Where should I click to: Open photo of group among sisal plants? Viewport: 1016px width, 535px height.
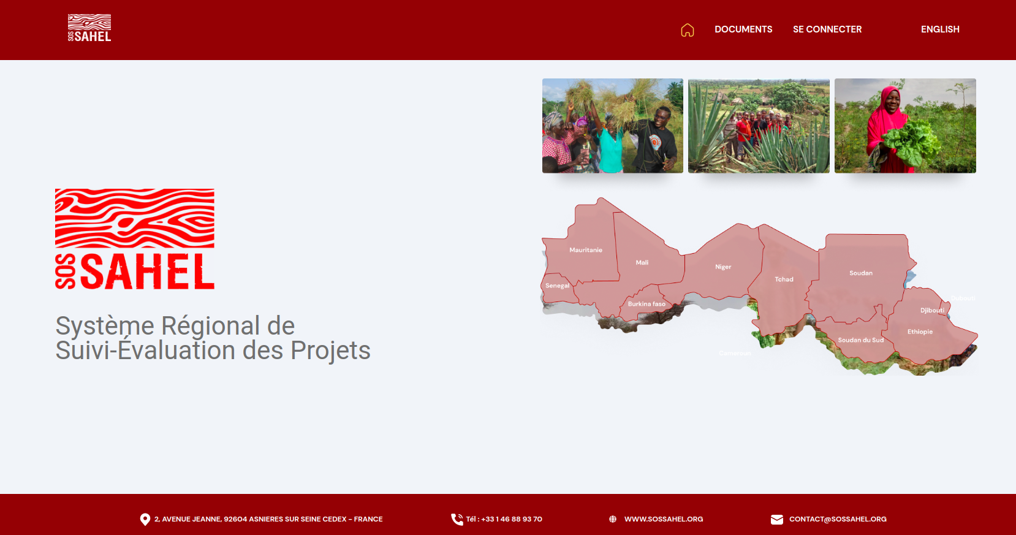click(759, 126)
